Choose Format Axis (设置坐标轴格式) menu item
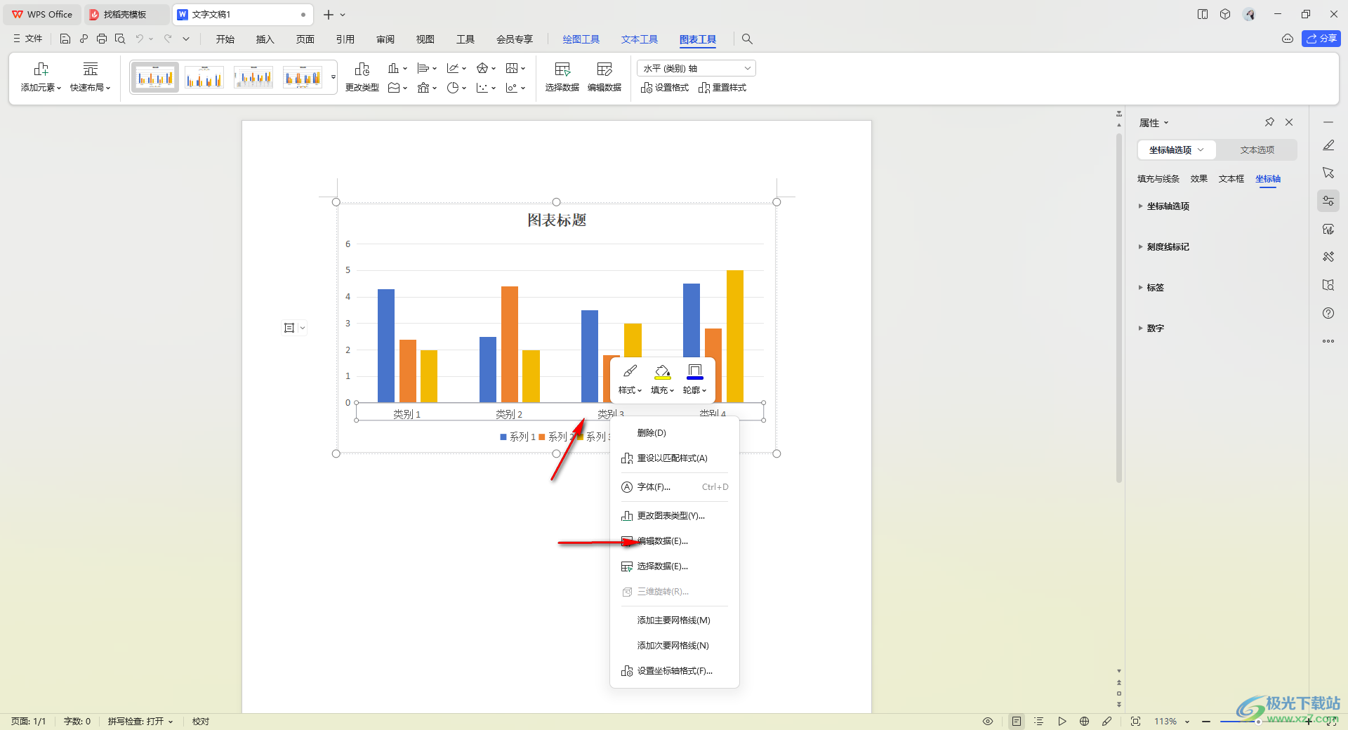Image resolution: width=1348 pixels, height=730 pixels. coord(675,671)
